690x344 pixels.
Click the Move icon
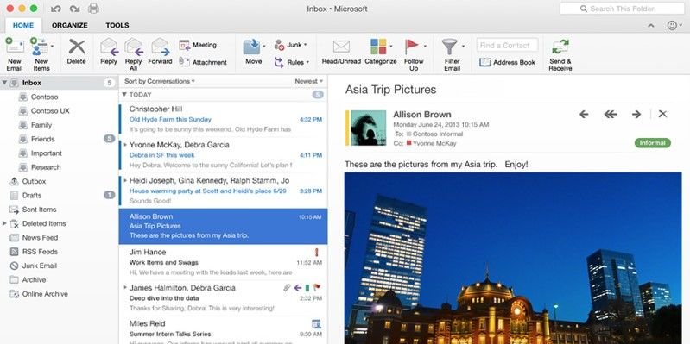tap(252, 47)
